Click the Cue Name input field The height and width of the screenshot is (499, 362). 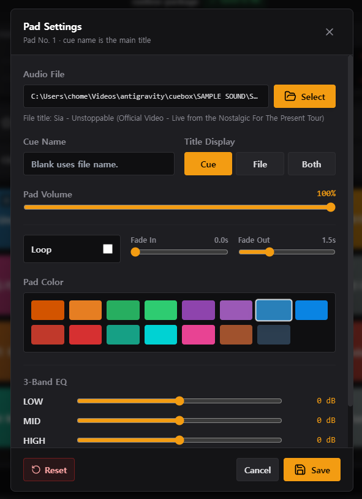pyautogui.click(x=99, y=164)
